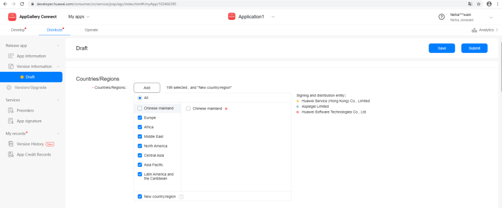Screen dimensions: 502x208
Task: Check Chinese mainland in the right country list
Action: [x=188, y=108]
